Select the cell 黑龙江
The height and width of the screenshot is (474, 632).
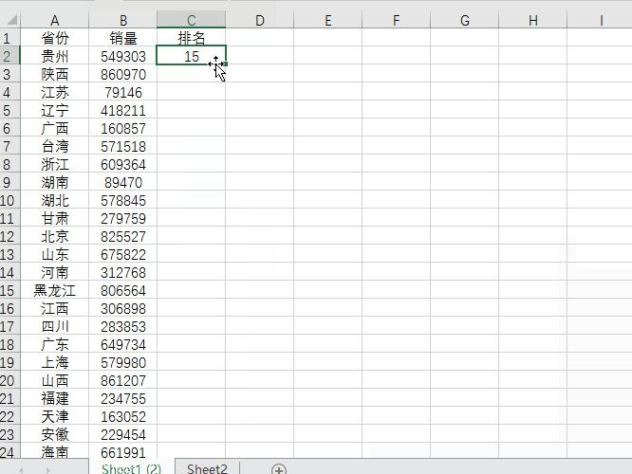coord(55,290)
